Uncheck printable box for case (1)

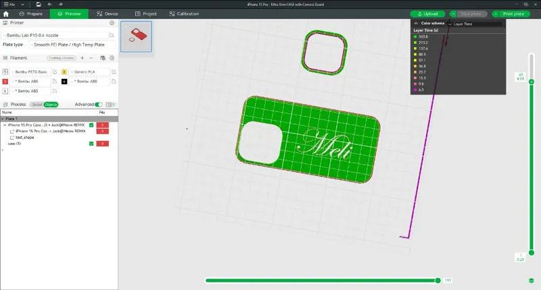click(91, 144)
